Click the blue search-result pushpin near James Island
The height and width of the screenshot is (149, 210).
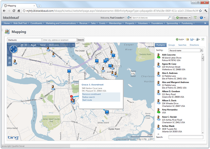pyautogui.click(x=107, y=112)
